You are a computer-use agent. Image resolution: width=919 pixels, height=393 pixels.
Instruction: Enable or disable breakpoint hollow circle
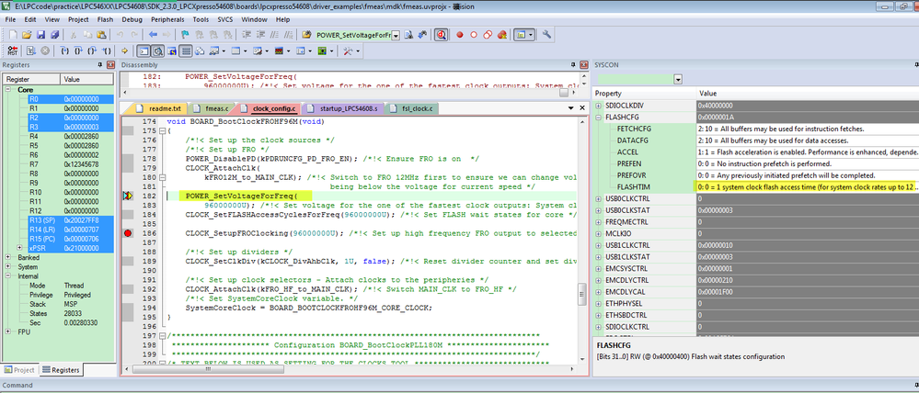(474, 35)
